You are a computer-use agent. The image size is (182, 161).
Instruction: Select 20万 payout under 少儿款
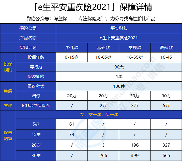(72, 96)
